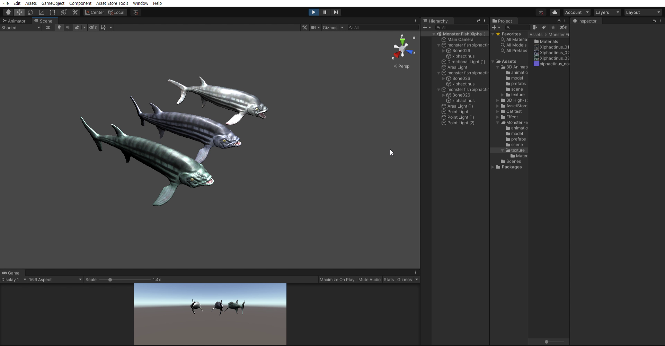Select Main Camera in Hierarchy

coord(460,39)
